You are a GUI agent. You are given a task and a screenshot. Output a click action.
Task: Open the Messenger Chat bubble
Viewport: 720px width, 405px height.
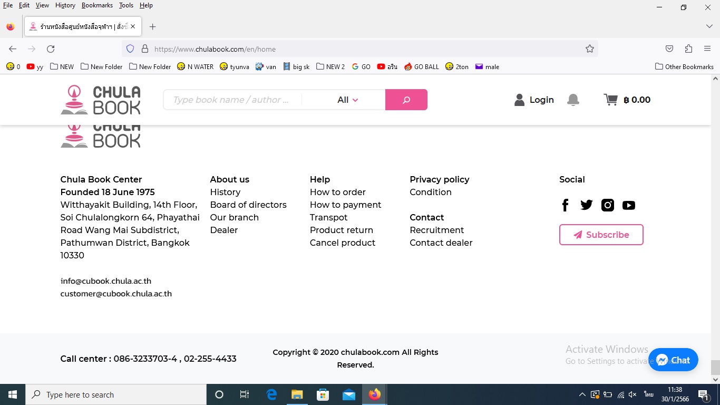[673, 360]
